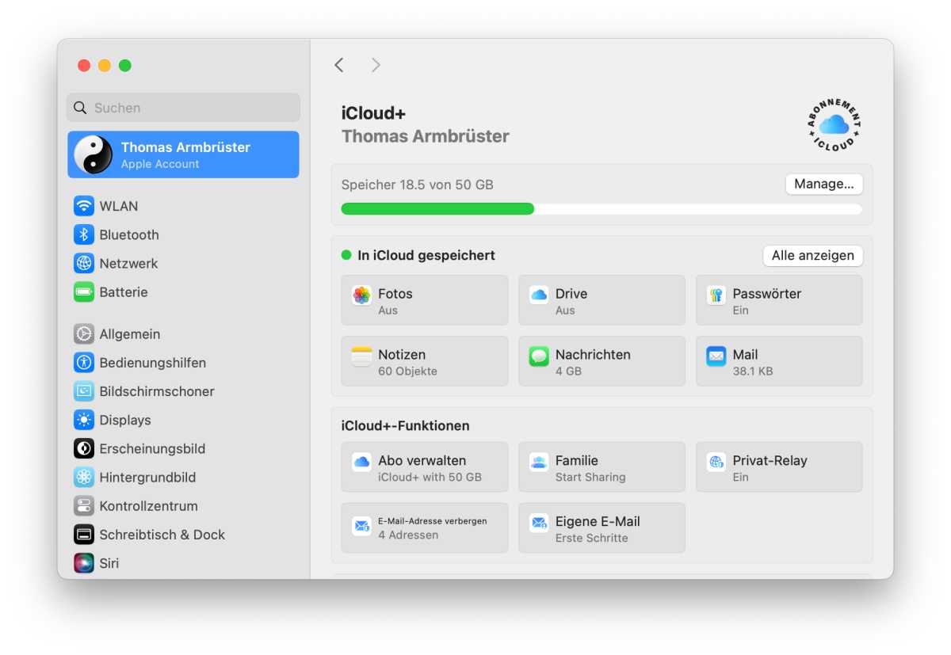The width and height of the screenshot is (951, 655).
Task: Select Kontrollzentrum icon
Action: pyautogui.click(x=84, y=505)
